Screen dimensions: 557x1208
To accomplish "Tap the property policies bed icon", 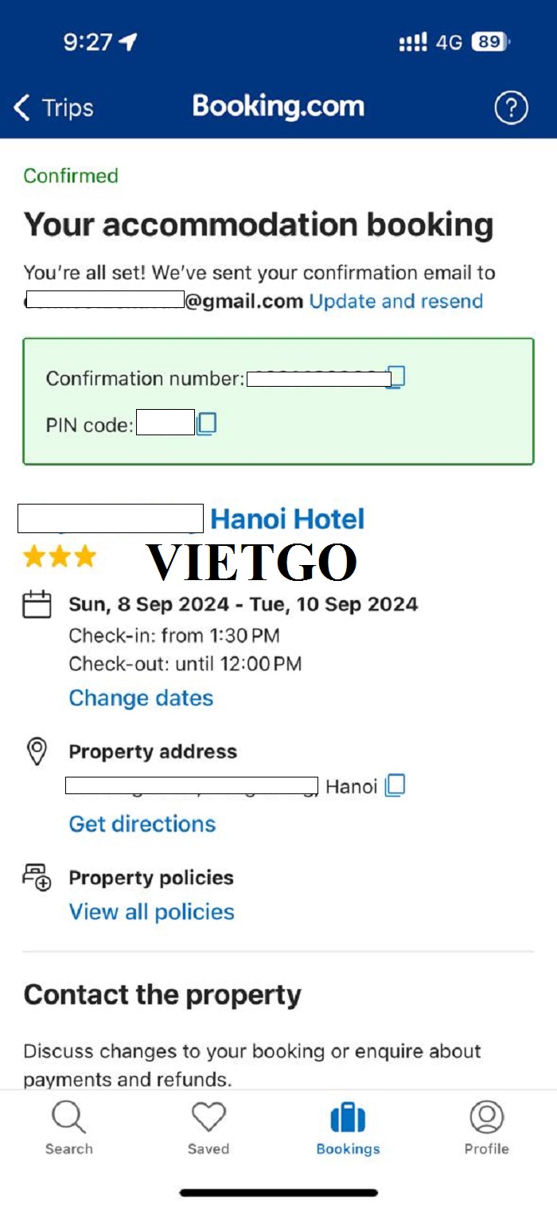I will [37, 877].
